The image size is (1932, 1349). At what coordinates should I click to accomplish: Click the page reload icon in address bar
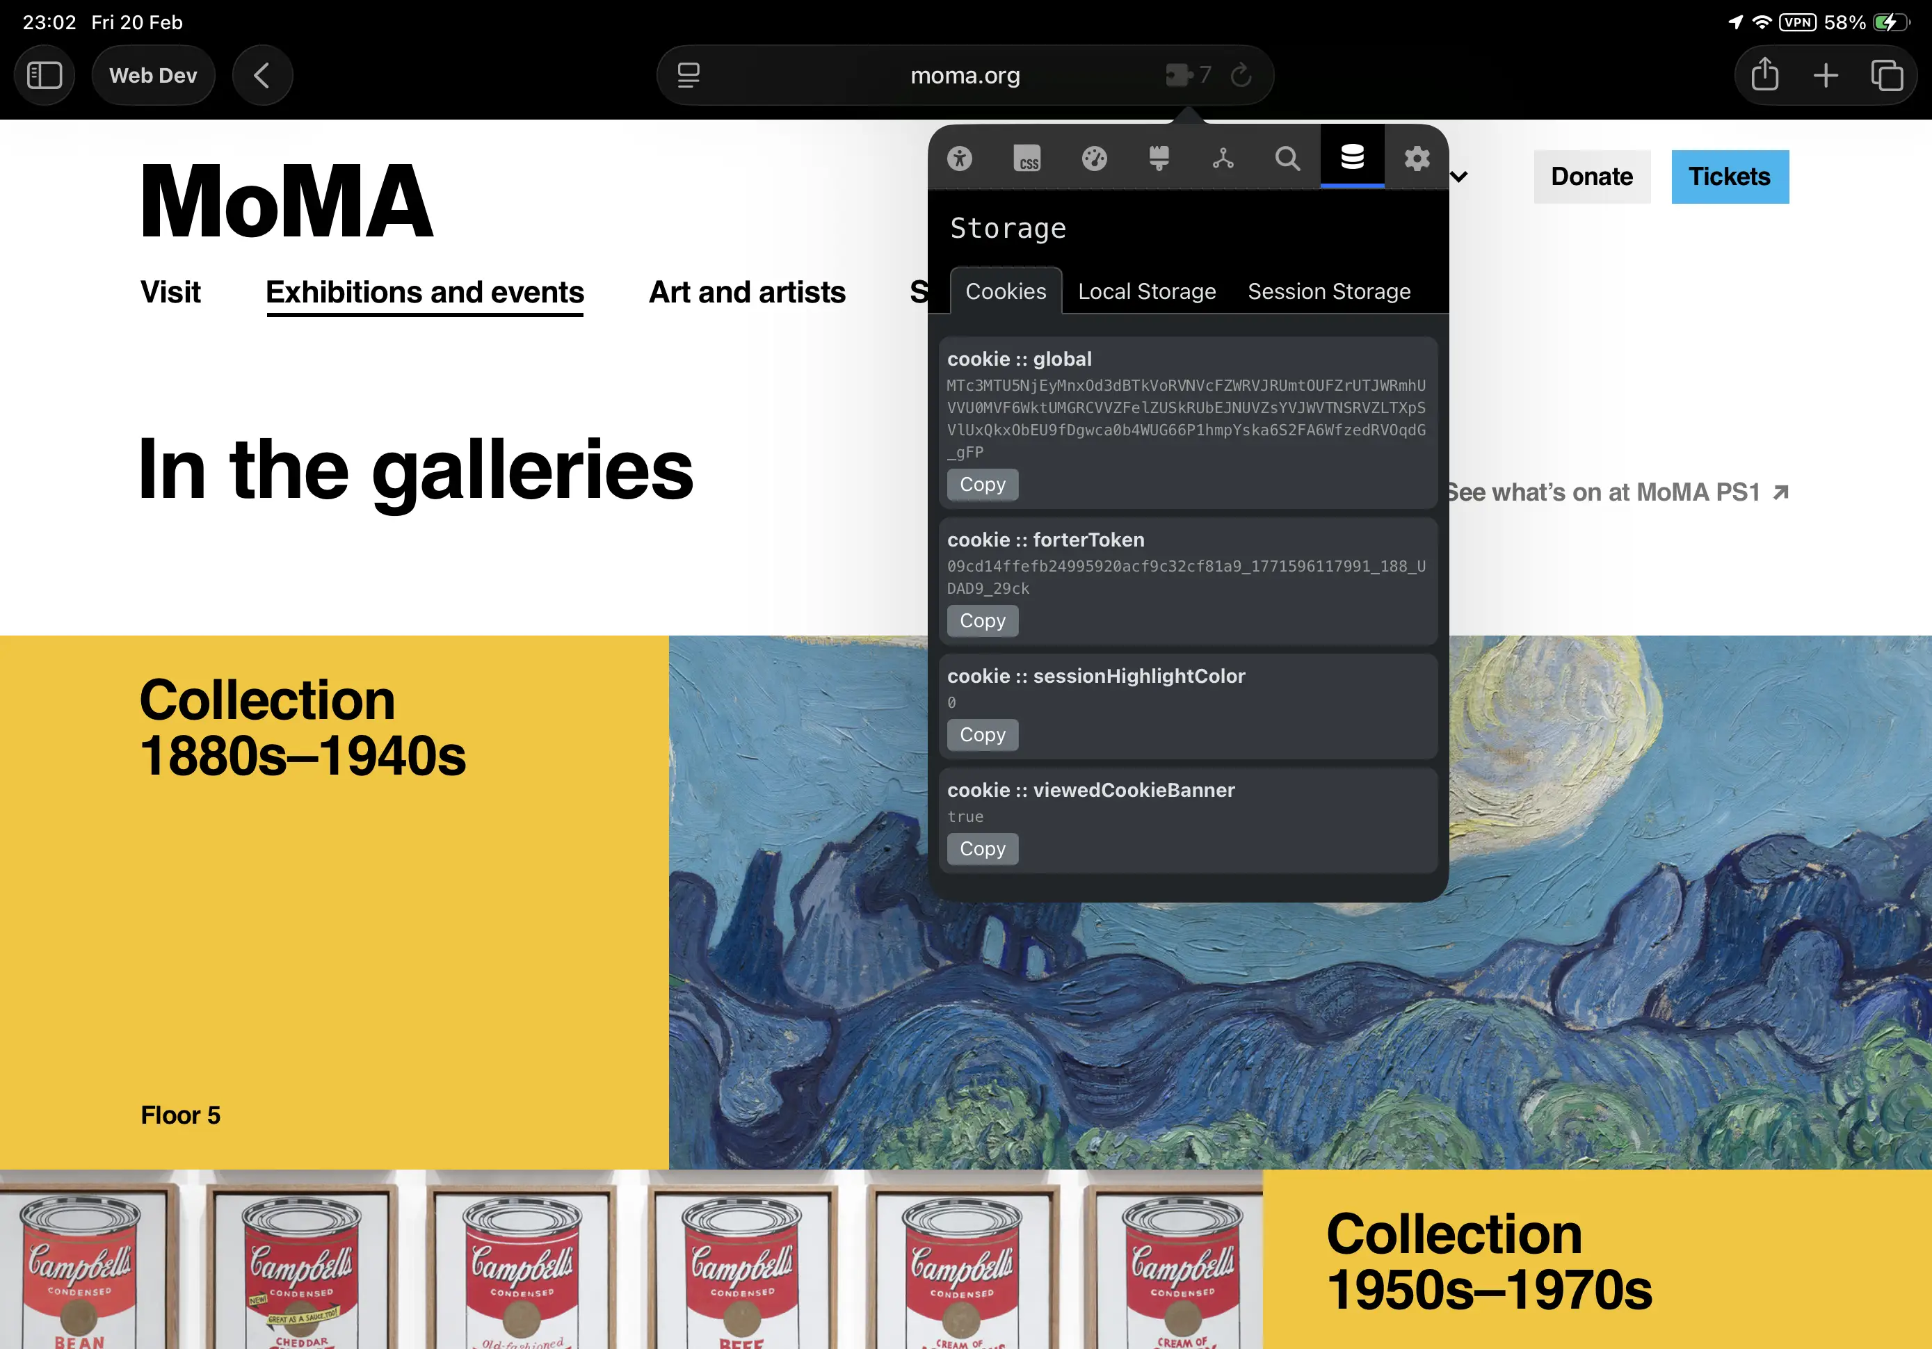[1239, 75]
